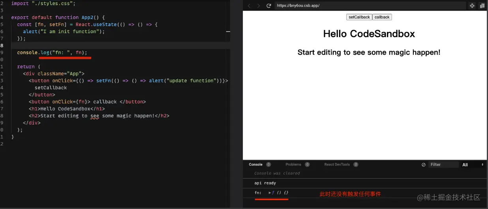Click the 'setCallback' text line in editor
Viewport: 488px width, 209px height.
tap(51, 88)
